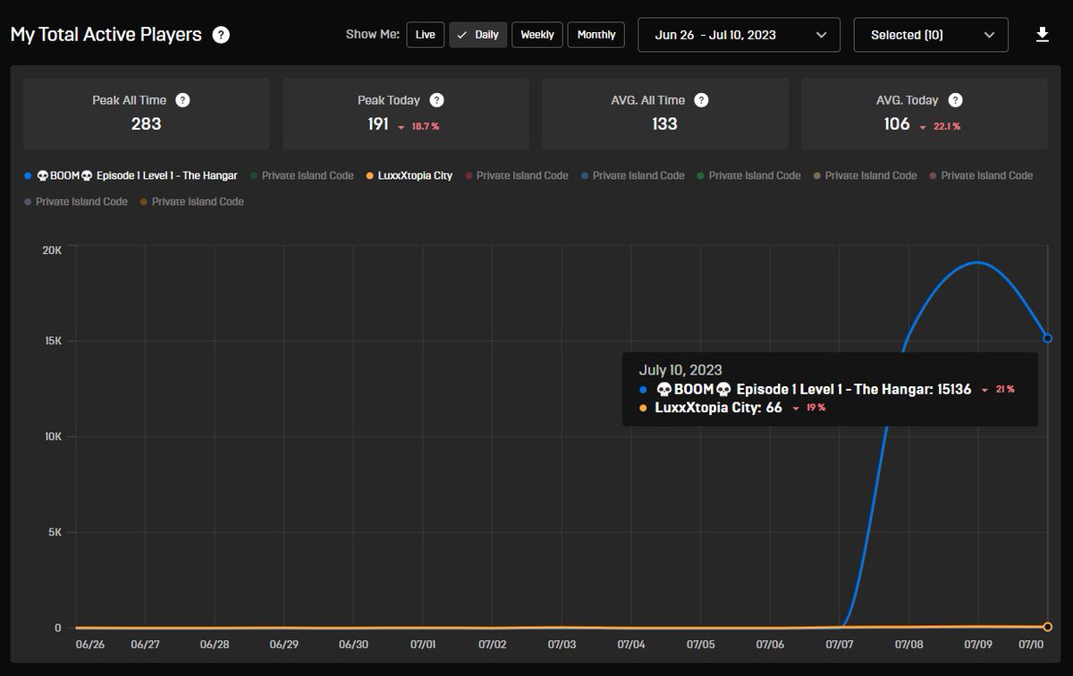Click the 21 % change in the tooltip

click(1005, 390)
